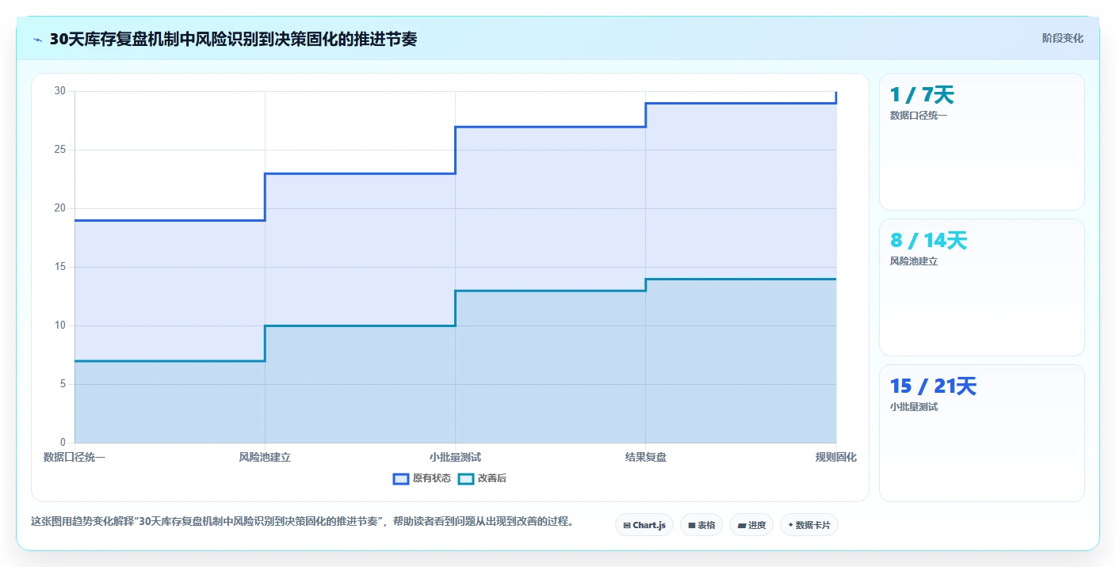Click the 小批量测试 caption in third card

tap(914, 407)
